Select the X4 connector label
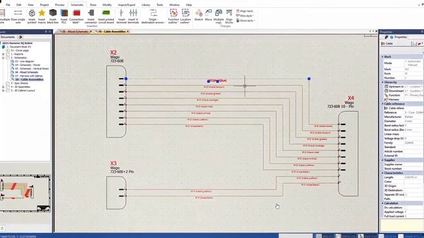 click(350, 98)
